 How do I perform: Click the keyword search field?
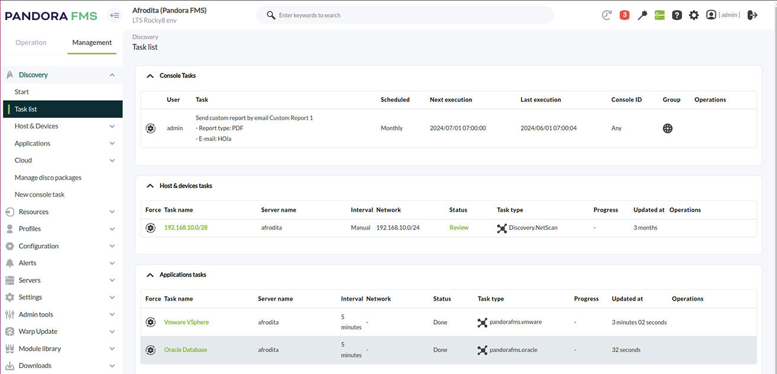tap(409, 15)
